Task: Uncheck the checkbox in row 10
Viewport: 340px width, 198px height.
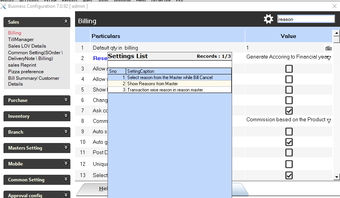Action: tap(289, 142)
